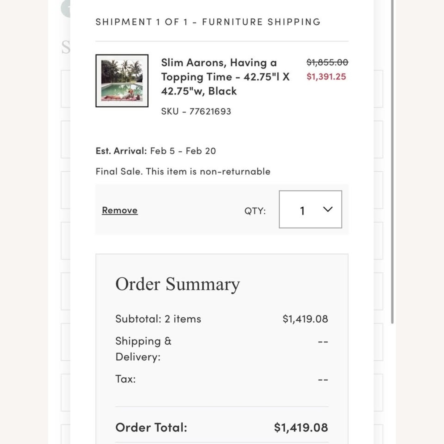Click the Order Summary heading
The width and height of the screenshot is (444, 444).
(x=178, y=284)
